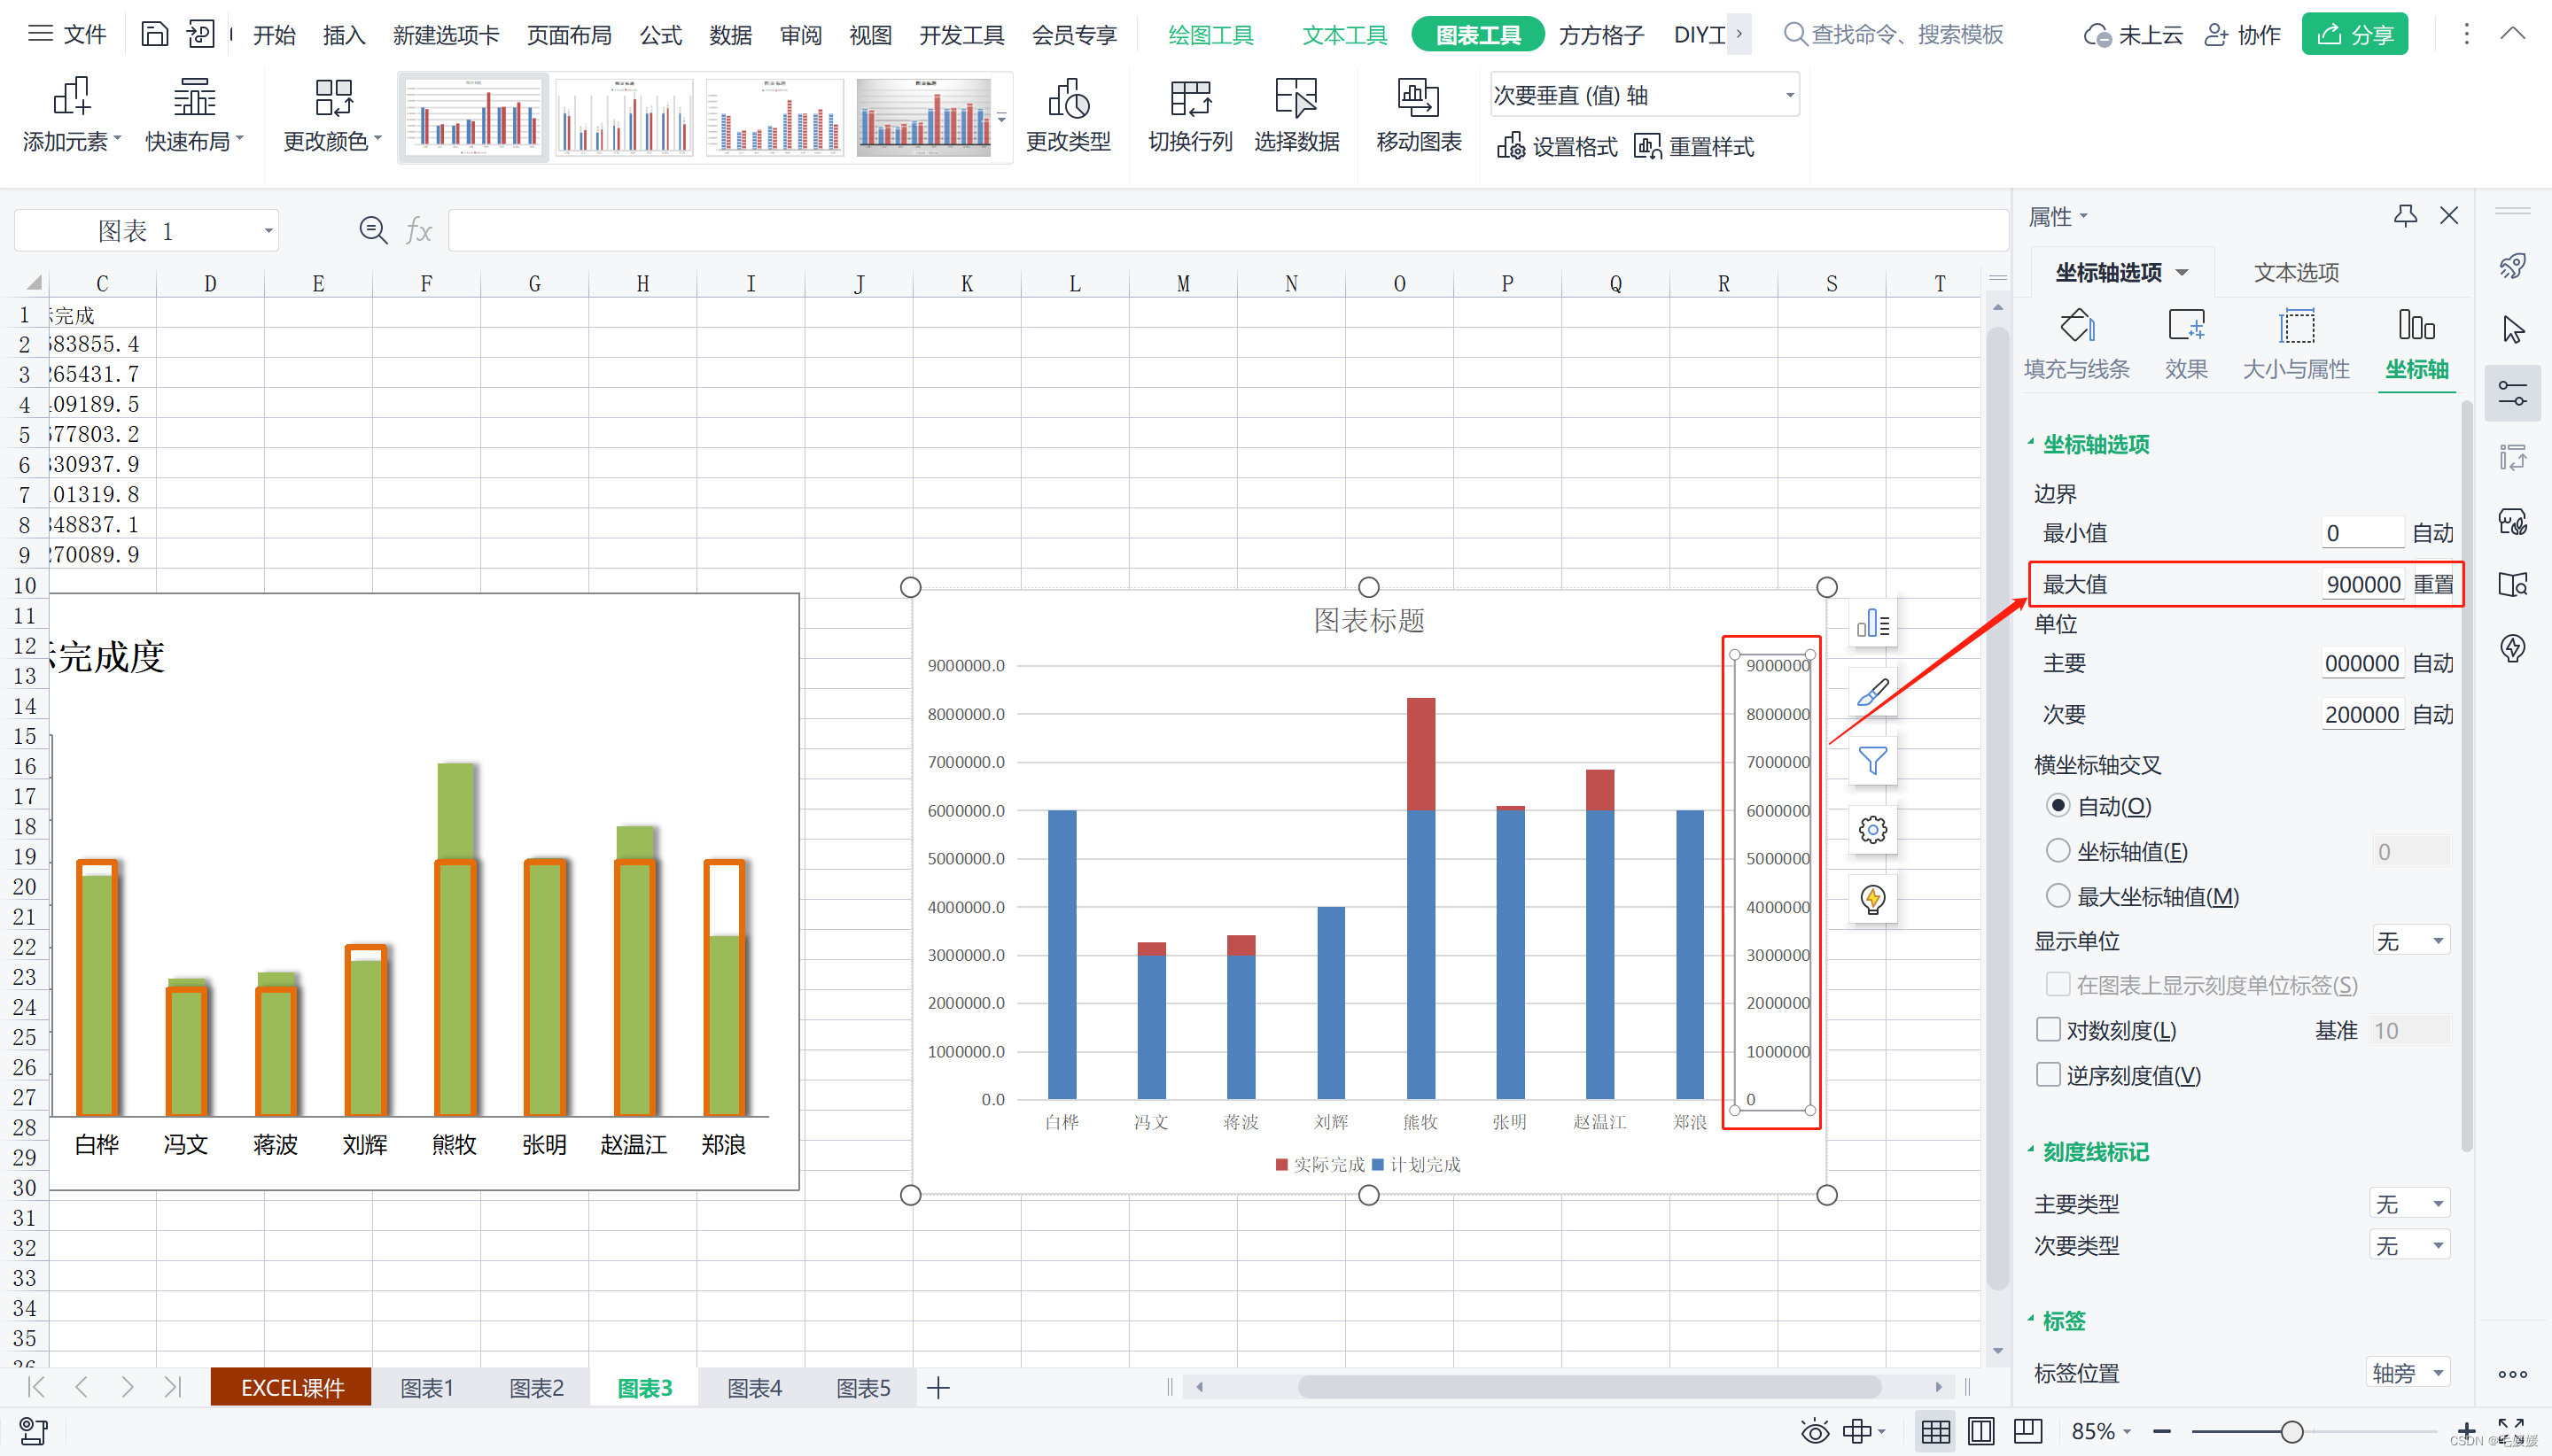The width and height of the screenshot is (2552, 1456).
Task: Click the 分享 (Share) button
Action: [x=2355, y=35]
